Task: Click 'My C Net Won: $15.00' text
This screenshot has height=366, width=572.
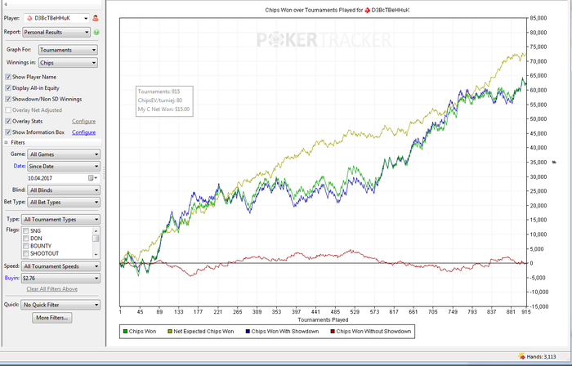Action: (x=163, y=109)
